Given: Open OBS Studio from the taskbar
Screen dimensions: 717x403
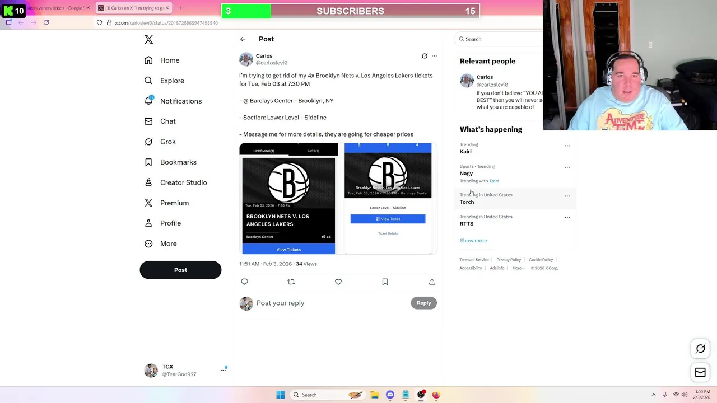Looking at the screenshot, I should click(421, 395).
